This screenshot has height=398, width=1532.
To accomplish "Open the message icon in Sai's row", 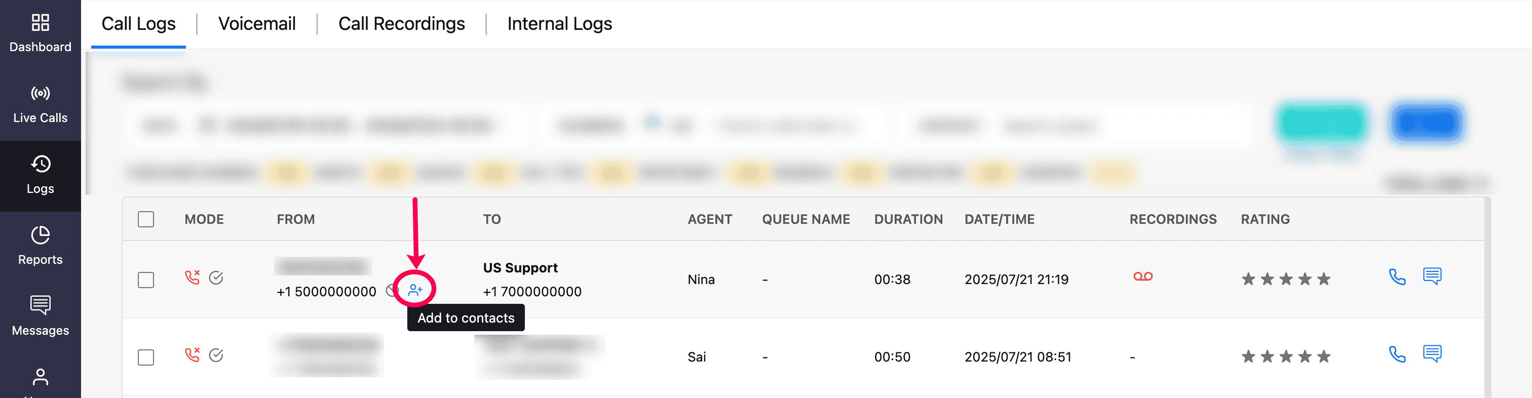I will point(1432,353).
